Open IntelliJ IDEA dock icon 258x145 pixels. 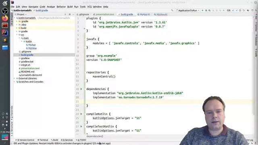5,33
